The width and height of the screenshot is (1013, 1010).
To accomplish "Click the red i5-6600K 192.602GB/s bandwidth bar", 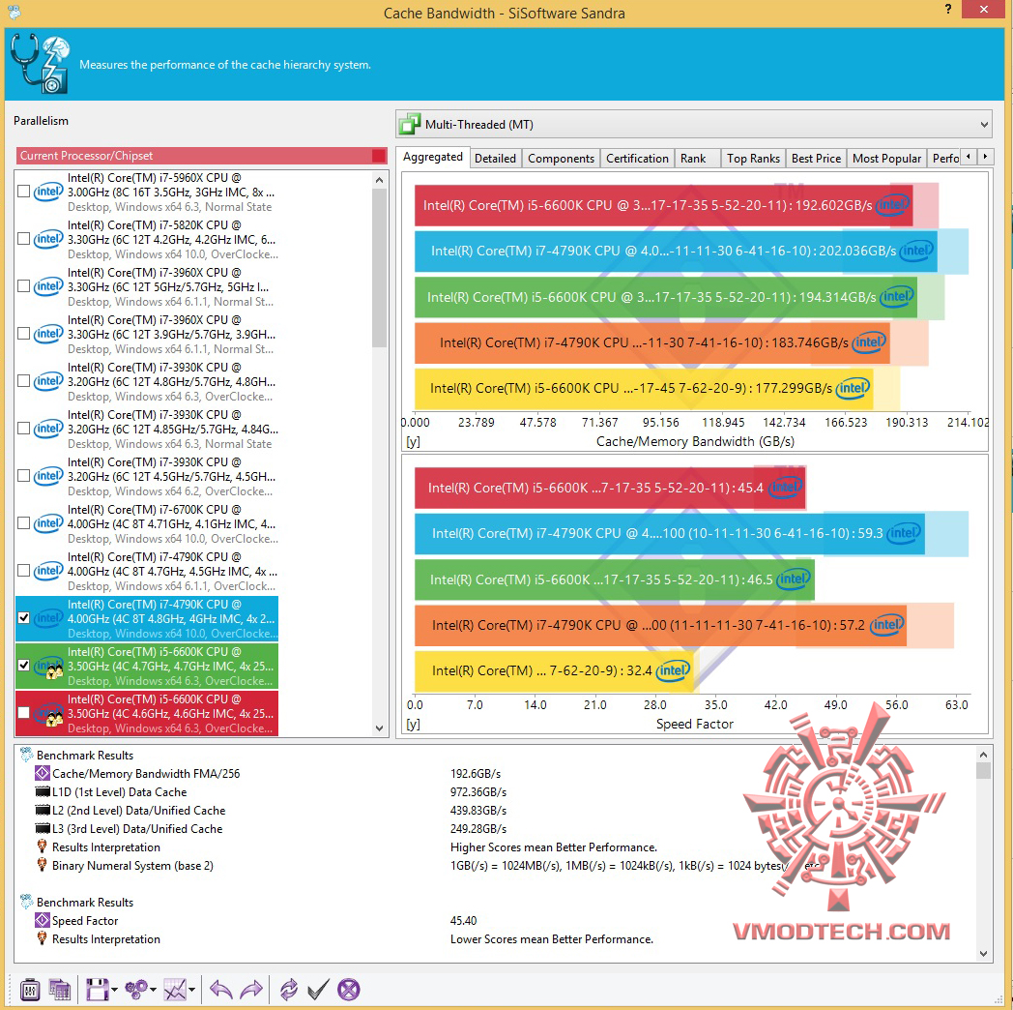I will pyautogui.click(x=663, y=206).
